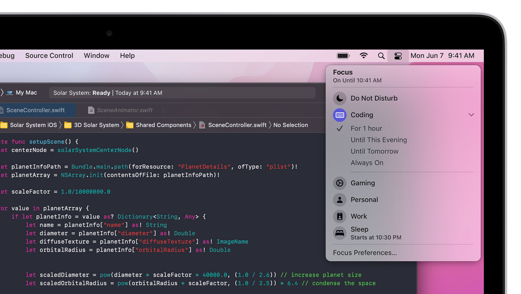Click the "plist" string literal
Image resolution: width=521 pixels, height=294 pixels.
[279, 167]
